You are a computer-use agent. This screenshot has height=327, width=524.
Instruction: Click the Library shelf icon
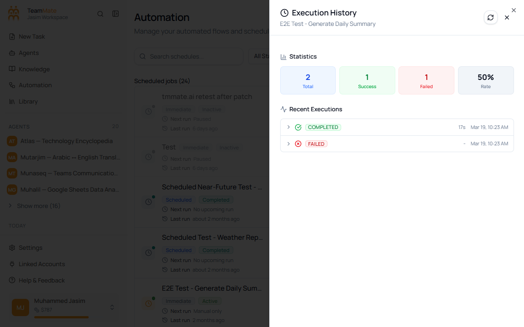click(12, 101)
